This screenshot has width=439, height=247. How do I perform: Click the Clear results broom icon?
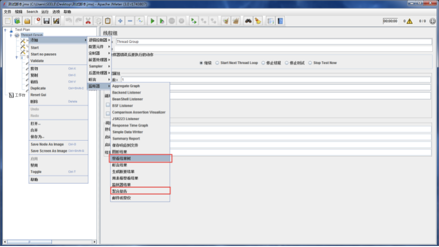point(226,21)
